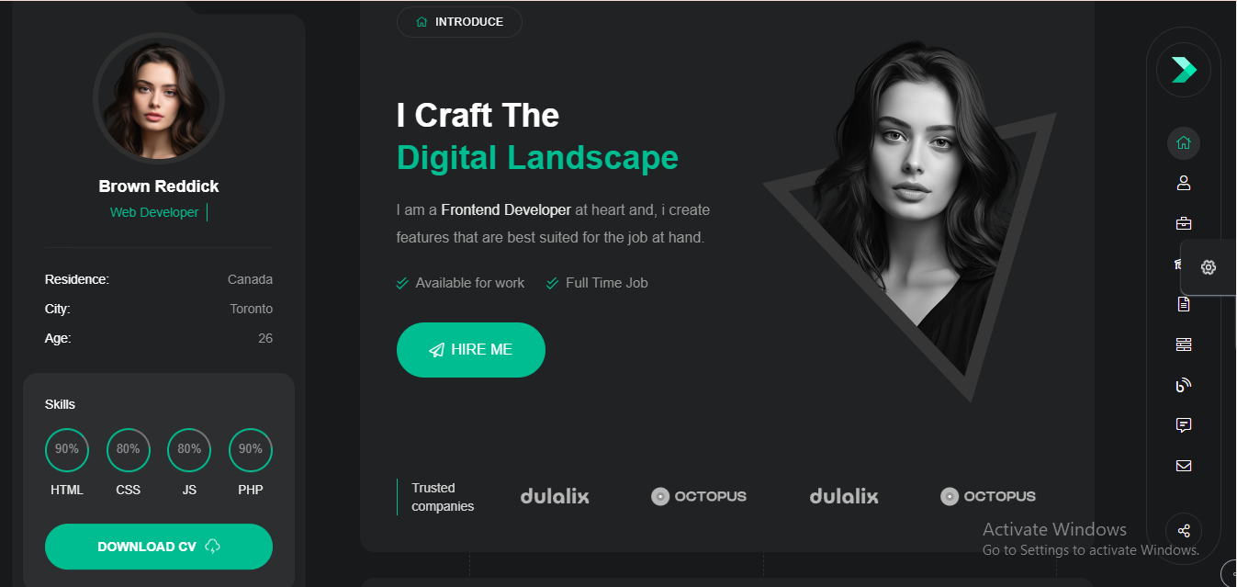This screenshot has height=587, width=1237.
Task: Go to the About person icon
Action: point(1184,183)
